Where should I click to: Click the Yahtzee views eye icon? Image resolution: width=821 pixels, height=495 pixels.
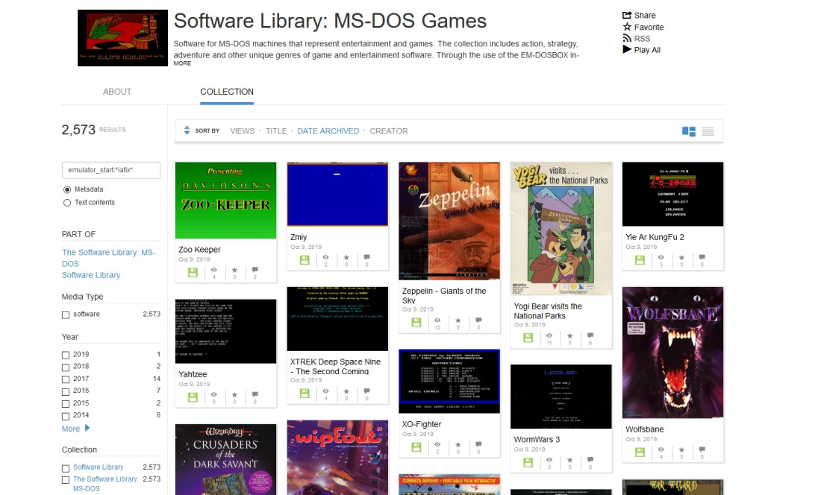[x=213, y=394]
